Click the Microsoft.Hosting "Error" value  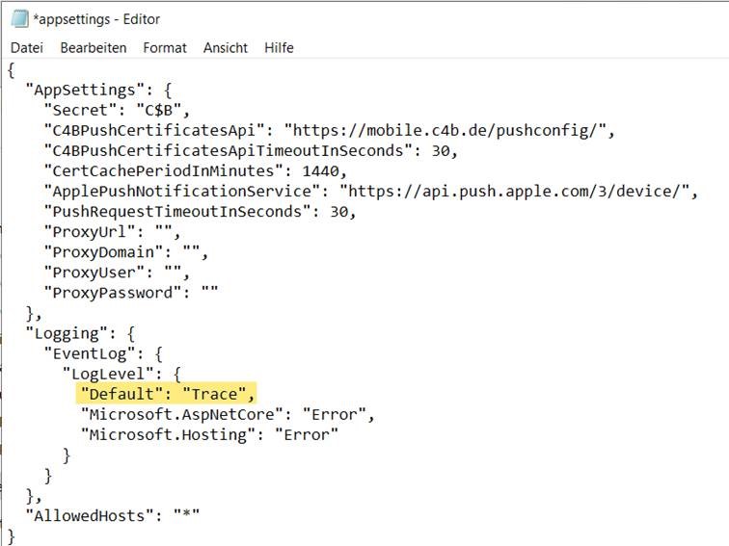(x=307, y=434)
